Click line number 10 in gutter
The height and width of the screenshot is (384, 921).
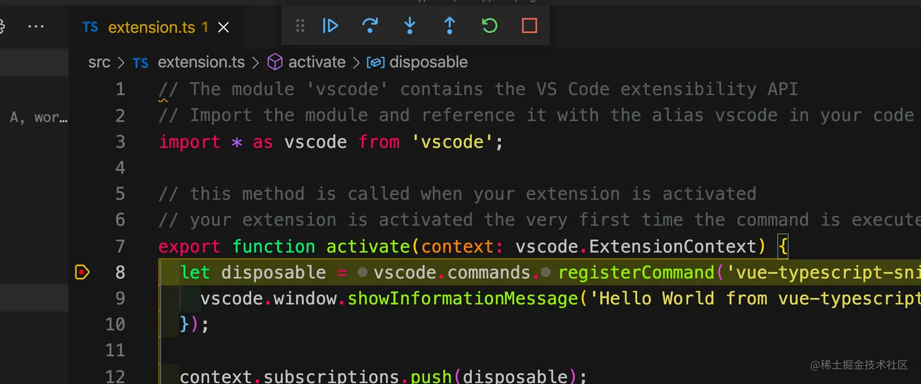tap(115, 324)
